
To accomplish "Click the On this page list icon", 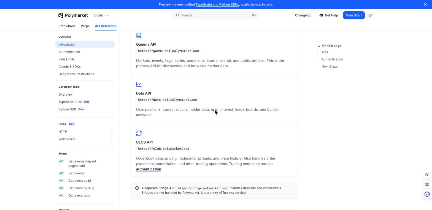I will [x=319, y=46].
